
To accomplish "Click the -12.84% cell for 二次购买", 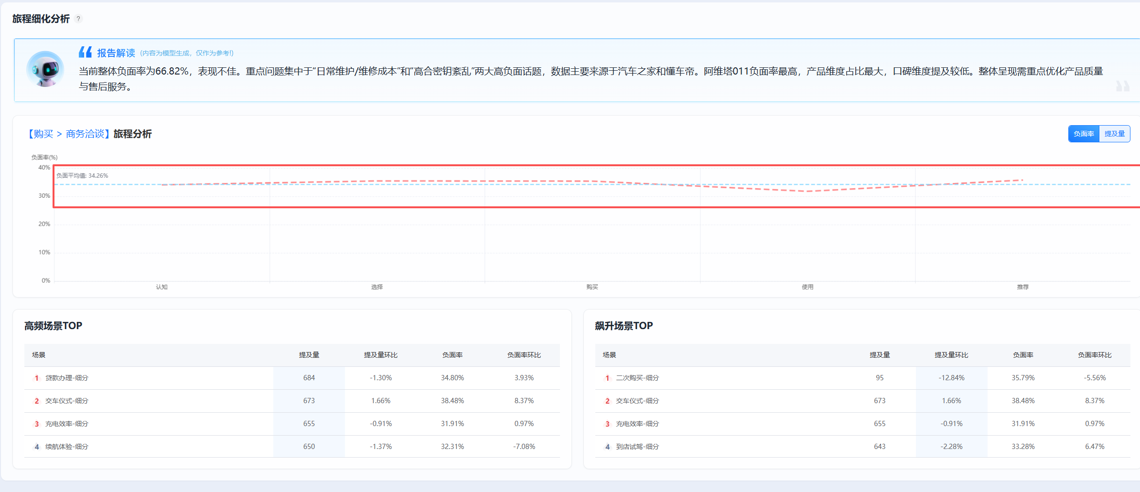I will pyautogui.click(x=951, y=378).
